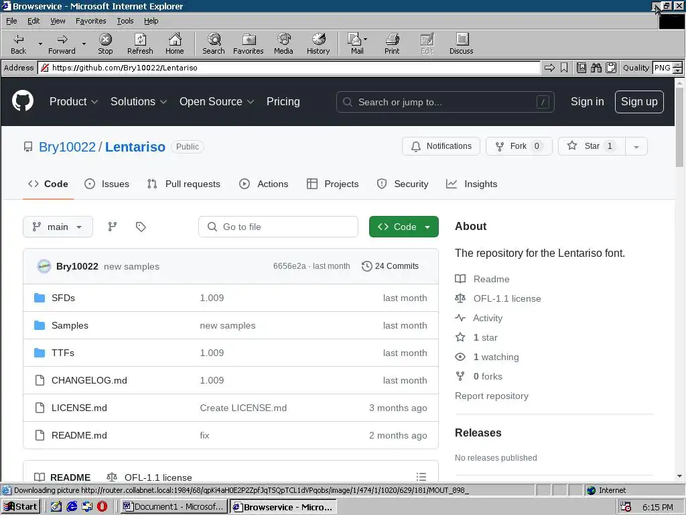Focus the Go to file search field

point(278,227)
